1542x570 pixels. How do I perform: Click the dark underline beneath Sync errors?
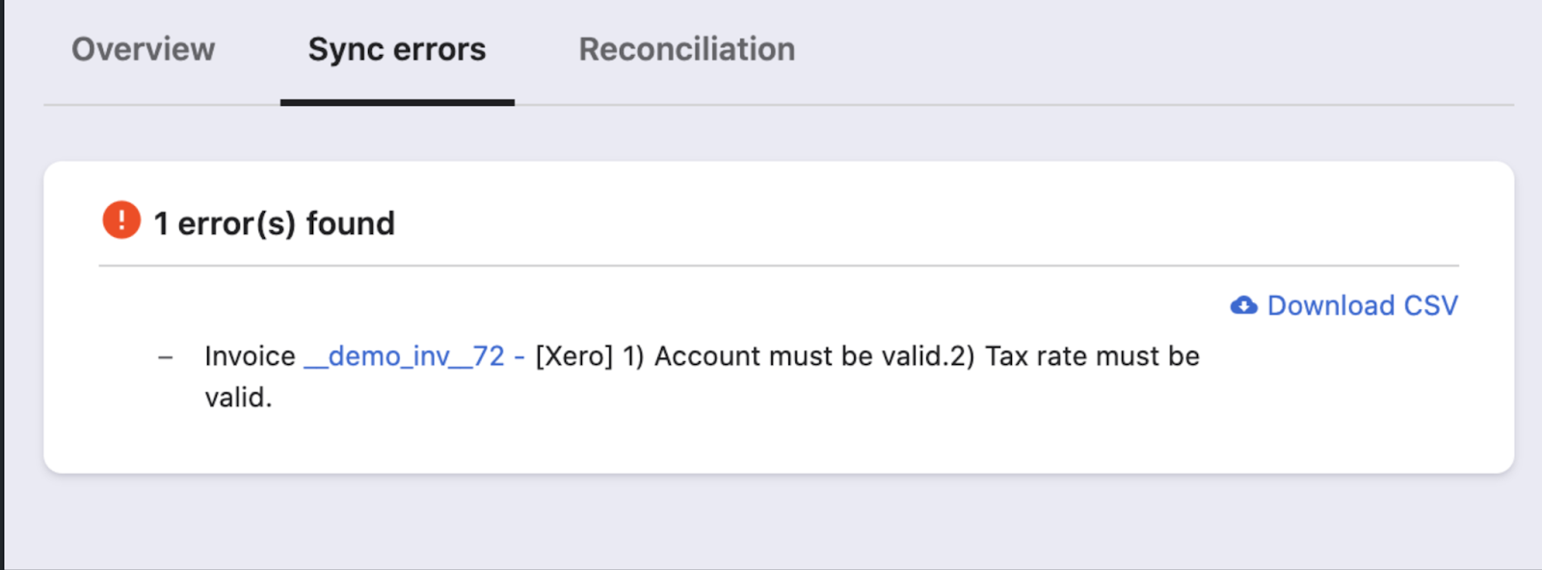tap(397, 102)
